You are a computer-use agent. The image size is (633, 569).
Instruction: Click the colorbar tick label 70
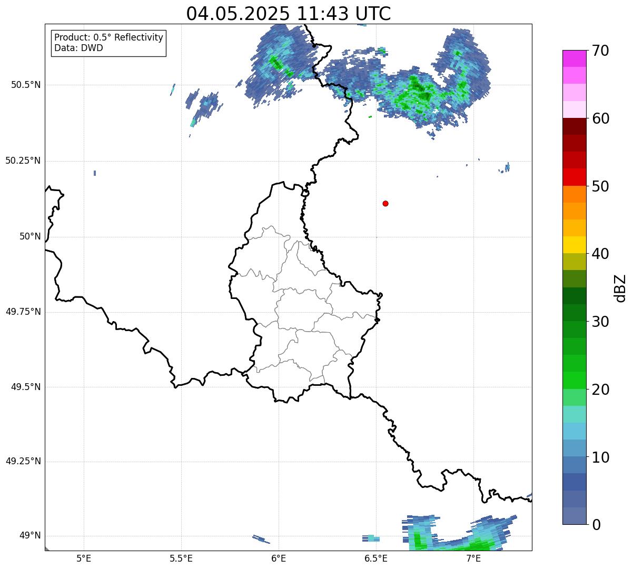[600, 51]
